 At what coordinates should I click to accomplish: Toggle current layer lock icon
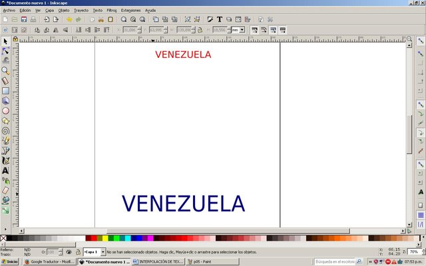pyautogui.click(x=78, y=252)
